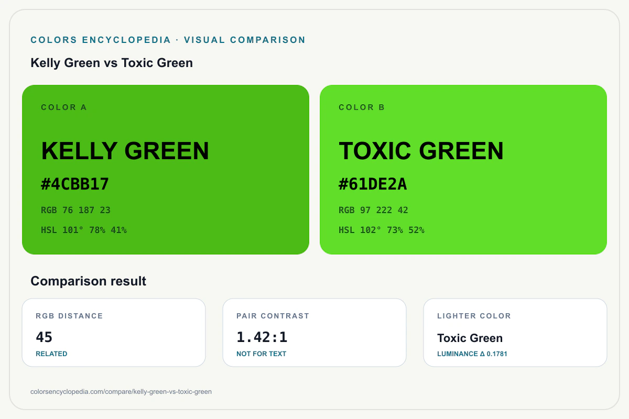The height and width of the screenshot is (419, 629).
Task: Click the NOT FOR TEXT label
Action: (x=262, y=354)
